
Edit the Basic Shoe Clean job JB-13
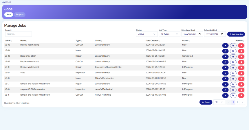point(225,57)
